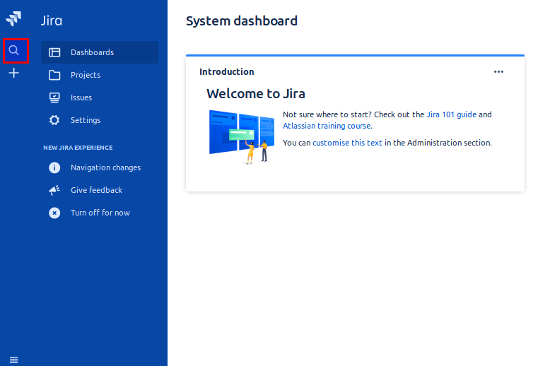The width and height of the screenshot is (538, 366).
Task: Click the Navigation changes info icon
Action: point(54,167)
